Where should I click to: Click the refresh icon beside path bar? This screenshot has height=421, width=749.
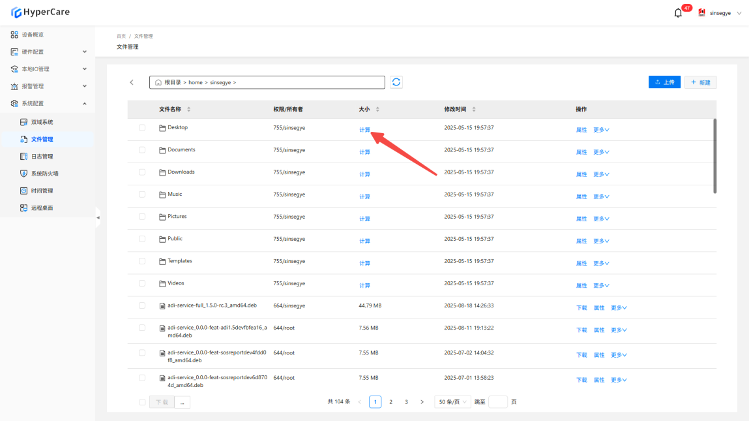click(396, 82)
